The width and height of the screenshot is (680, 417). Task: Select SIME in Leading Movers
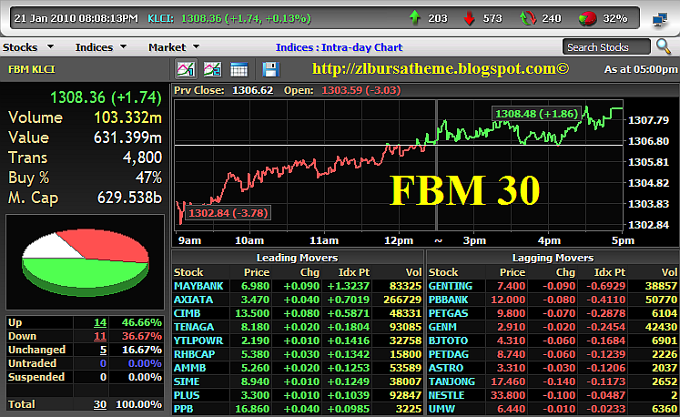(x=187, y=381)
